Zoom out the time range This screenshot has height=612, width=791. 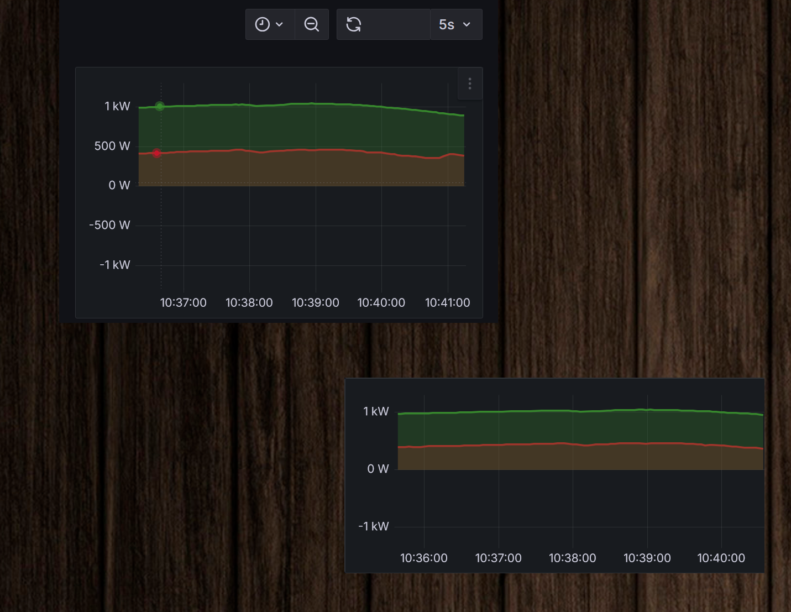click(x=312, y=24)
